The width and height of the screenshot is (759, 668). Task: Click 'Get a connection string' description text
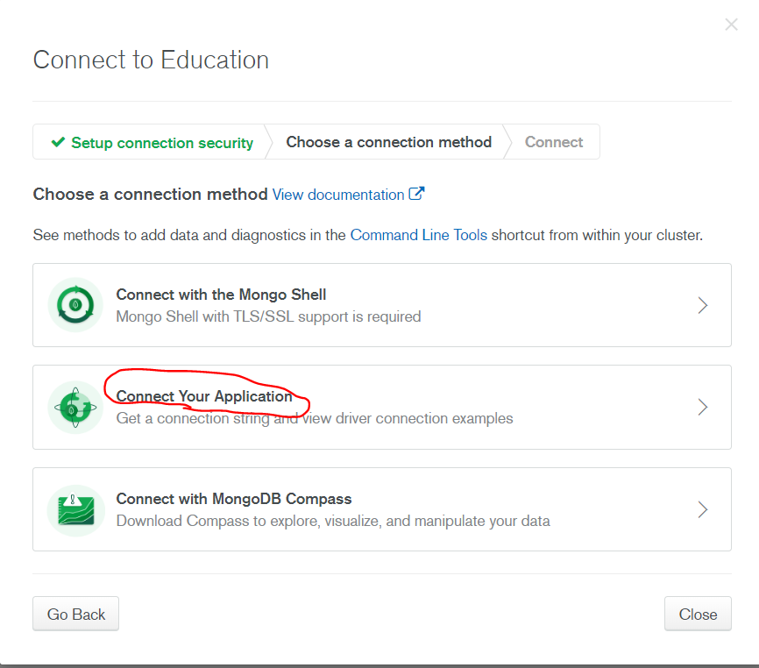315,418
